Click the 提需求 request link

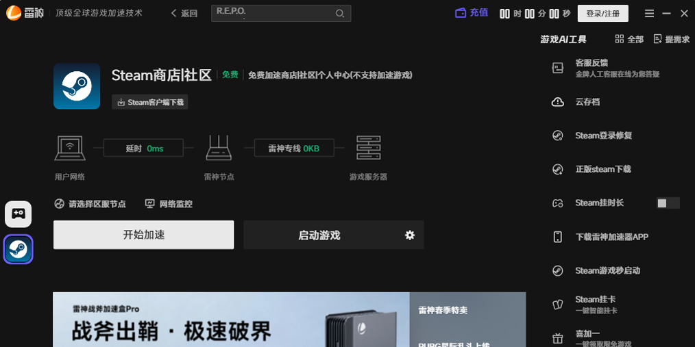tap(672, 40)
